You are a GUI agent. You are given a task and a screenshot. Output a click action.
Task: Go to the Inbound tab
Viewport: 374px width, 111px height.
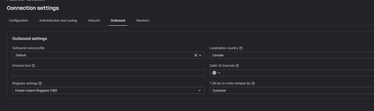pos(94,20)
